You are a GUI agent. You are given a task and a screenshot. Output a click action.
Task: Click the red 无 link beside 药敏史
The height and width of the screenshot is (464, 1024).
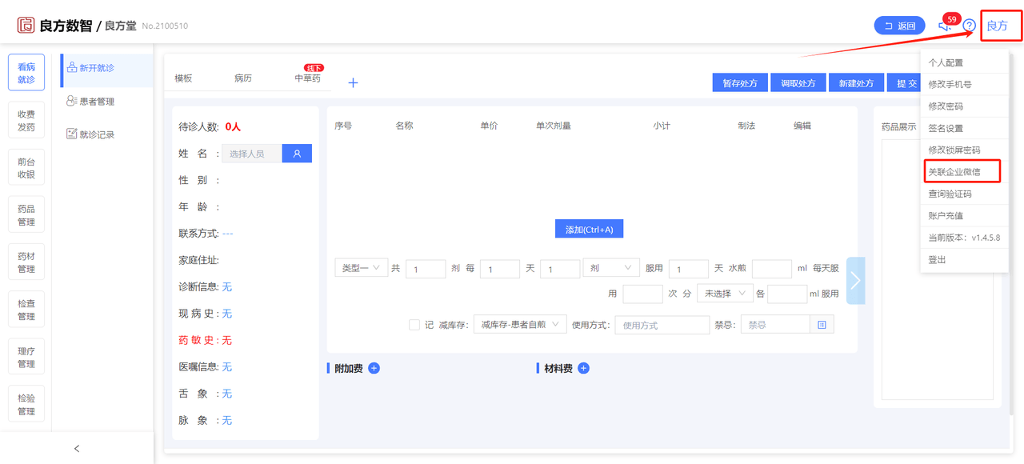227,340
